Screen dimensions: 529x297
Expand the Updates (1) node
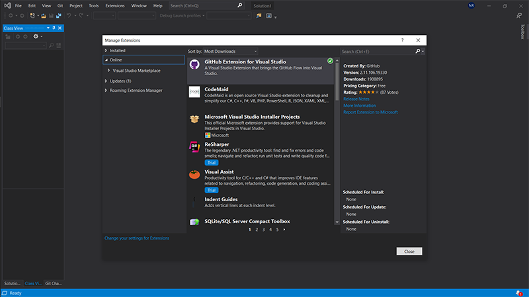(106, 81)
